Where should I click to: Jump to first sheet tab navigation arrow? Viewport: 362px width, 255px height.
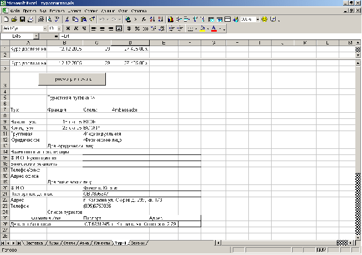coord(3,243)
